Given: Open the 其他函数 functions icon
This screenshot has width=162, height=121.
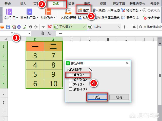Looking at the screenshot, I should pos(48,12).
